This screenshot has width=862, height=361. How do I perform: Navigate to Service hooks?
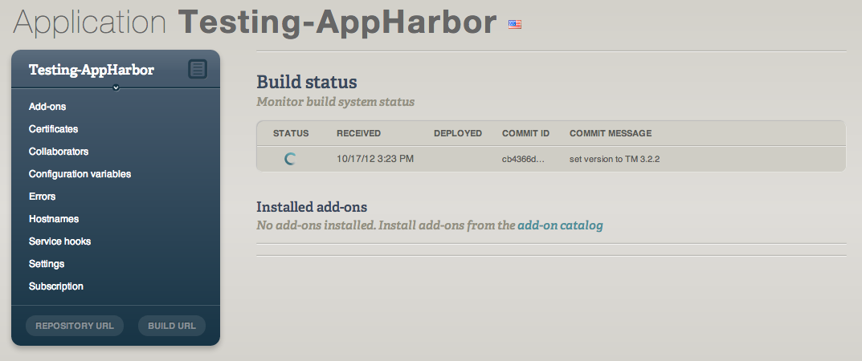pos(59,241)
